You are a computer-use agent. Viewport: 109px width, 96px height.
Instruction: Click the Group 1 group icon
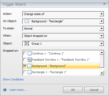click(x=27, y=44)
